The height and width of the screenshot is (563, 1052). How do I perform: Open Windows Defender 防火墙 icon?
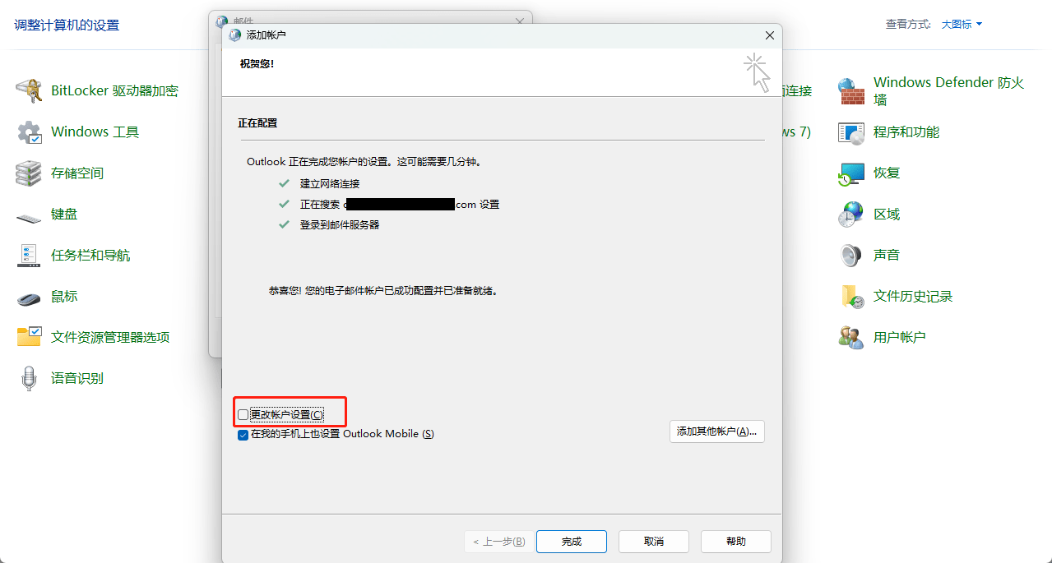(x=851, y=90)
